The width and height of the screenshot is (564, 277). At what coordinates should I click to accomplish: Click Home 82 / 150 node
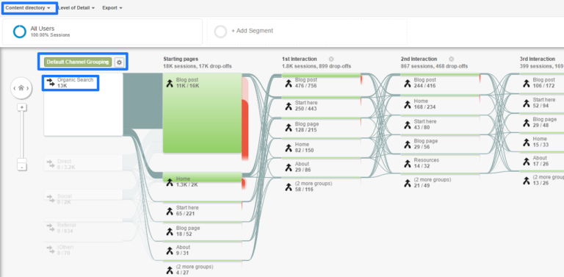(x=321, y=146)
